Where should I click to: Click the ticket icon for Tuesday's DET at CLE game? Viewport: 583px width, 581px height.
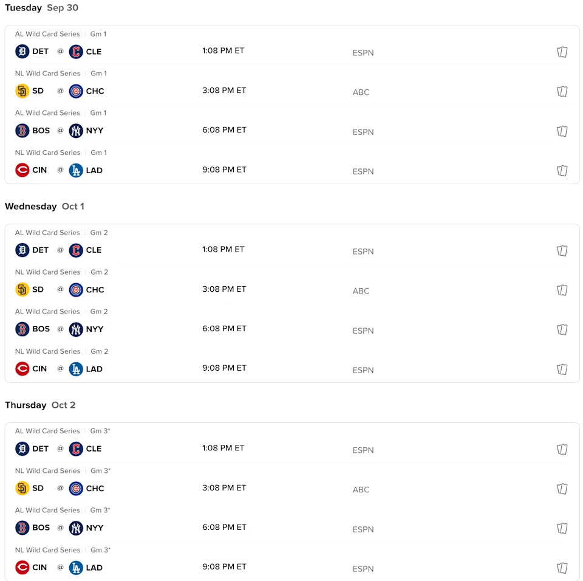tap(562, 52)
